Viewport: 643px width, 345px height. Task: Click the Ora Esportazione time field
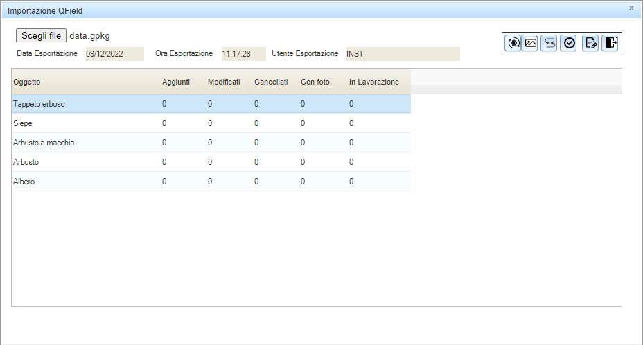click(x=243, y=54)
